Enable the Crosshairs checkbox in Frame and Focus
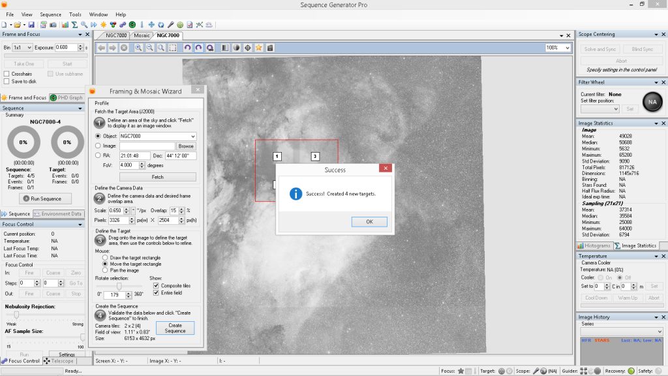668x376 pixels. [x=7, y=74]
